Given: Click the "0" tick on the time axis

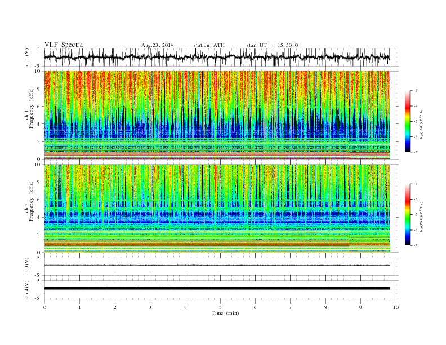Looking at the screenshot, I should click(44, 307).
